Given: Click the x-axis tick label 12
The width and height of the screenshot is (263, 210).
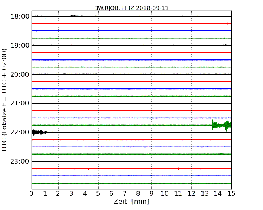Looking at the screenshot, I should tap(191, 193).
